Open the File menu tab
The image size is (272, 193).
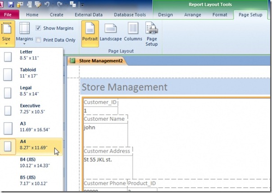pyautogui.click(x=8, y=15)
